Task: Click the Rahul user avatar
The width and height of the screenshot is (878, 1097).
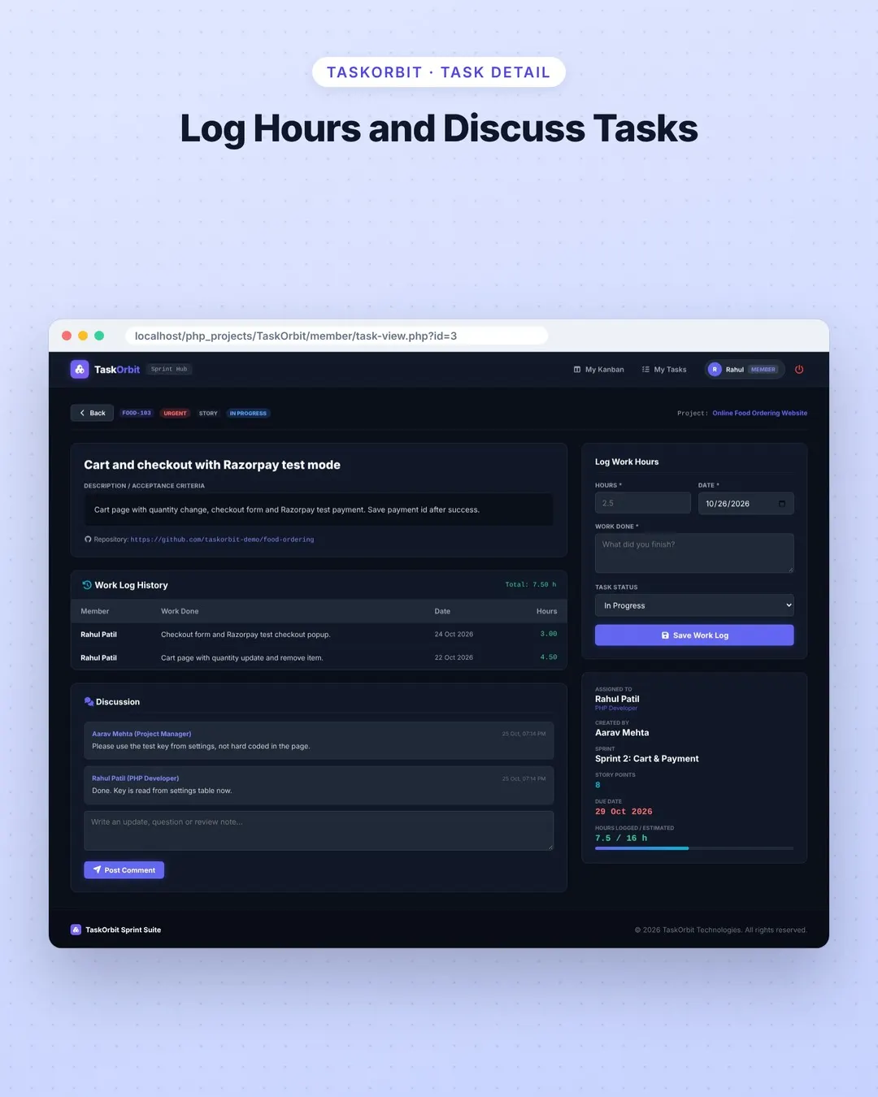Action: point(715,369)
